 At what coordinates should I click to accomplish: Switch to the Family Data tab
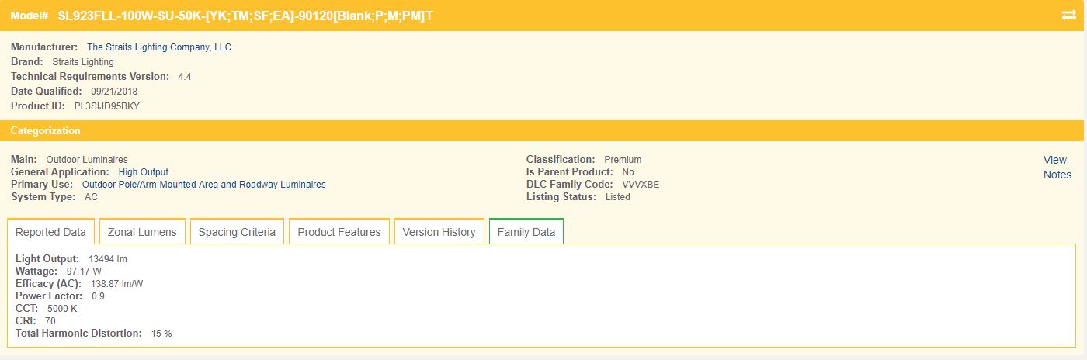526,232
